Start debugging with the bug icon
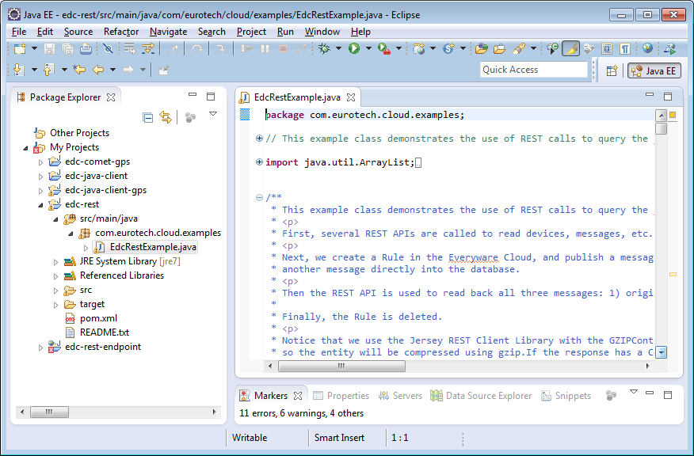The width and height of the screenshot is (694, 456). point(325,49)
